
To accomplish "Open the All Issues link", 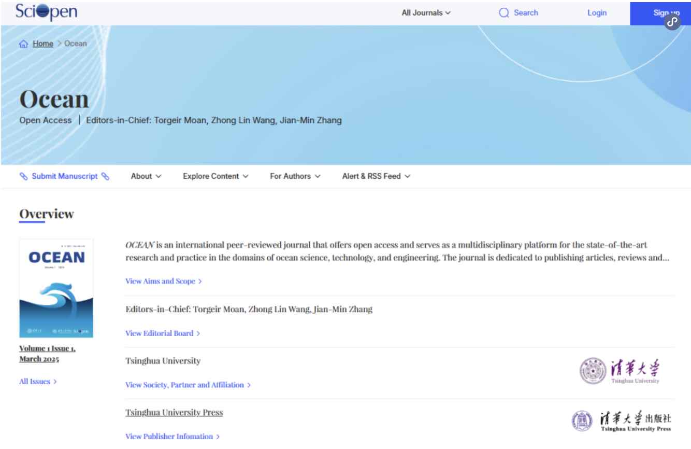I will tap(38, 382).
